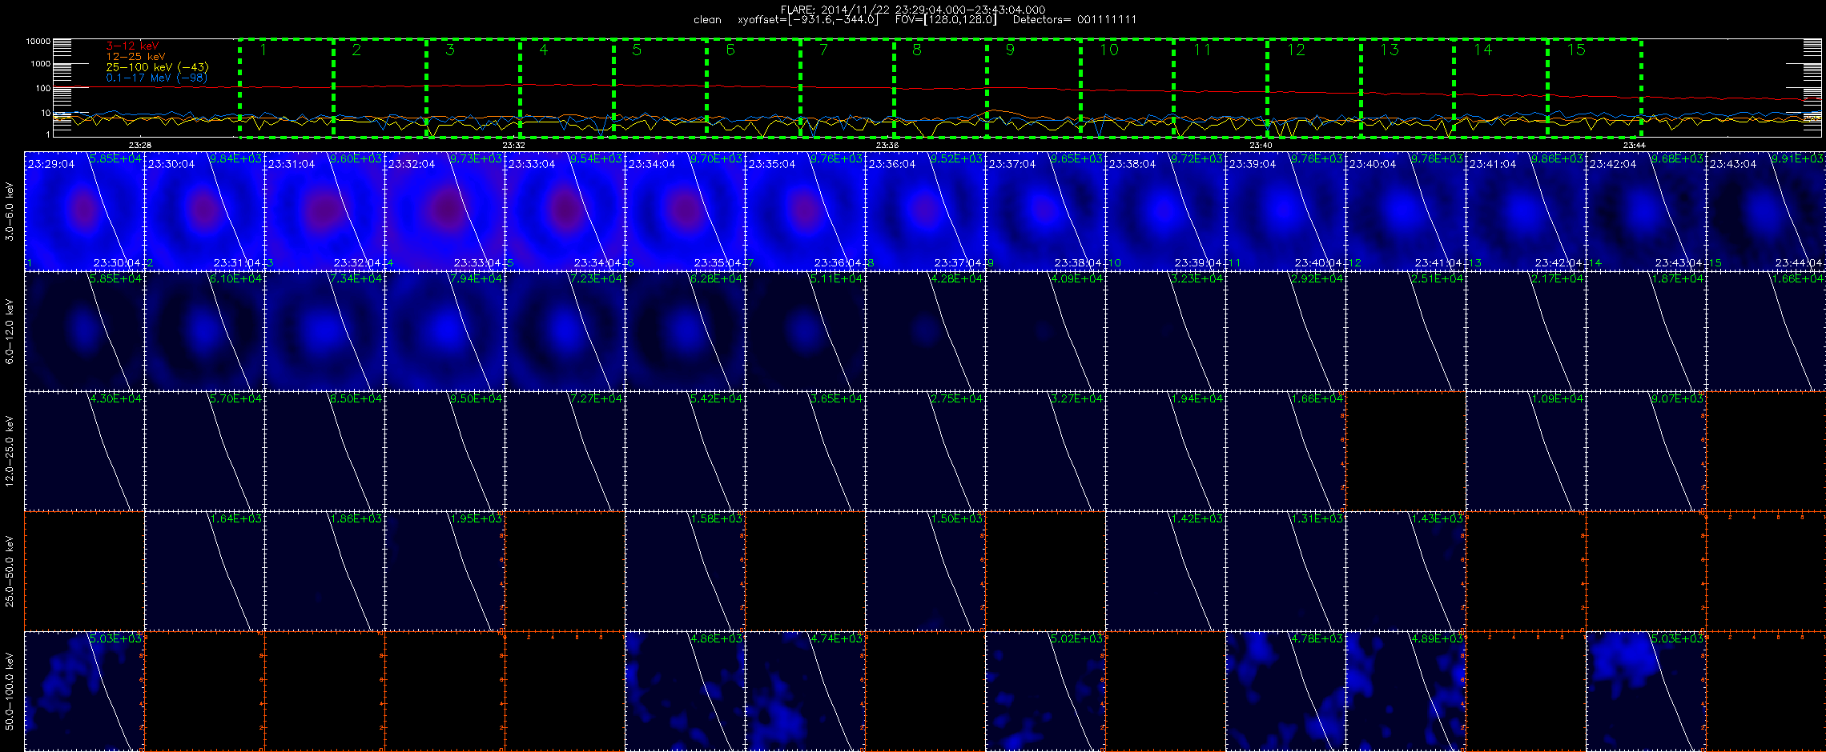
Task: Select interval 7 marker in the light curve
Action: (823, 50)
